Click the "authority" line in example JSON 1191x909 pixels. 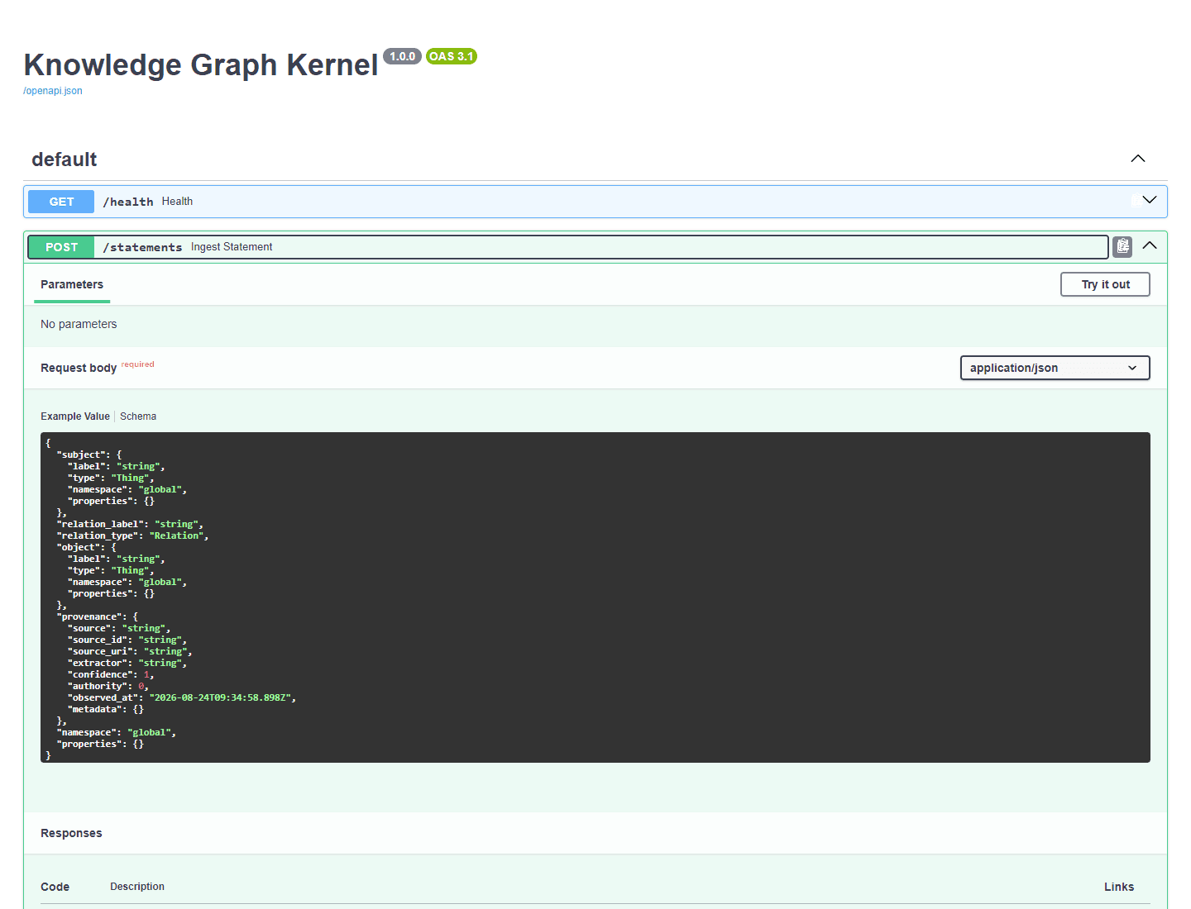point(108,686)
